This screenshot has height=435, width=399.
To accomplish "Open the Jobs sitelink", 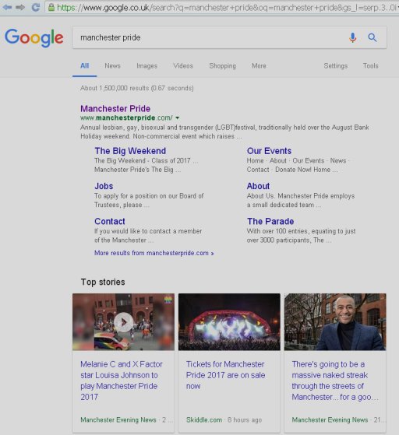I will (x=104, y=186).
